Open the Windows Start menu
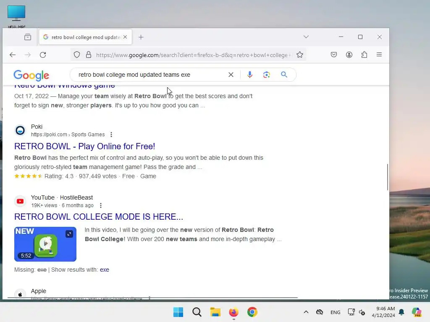The width and height of the screenshot is (430, 322). click(x=178, y=312)
